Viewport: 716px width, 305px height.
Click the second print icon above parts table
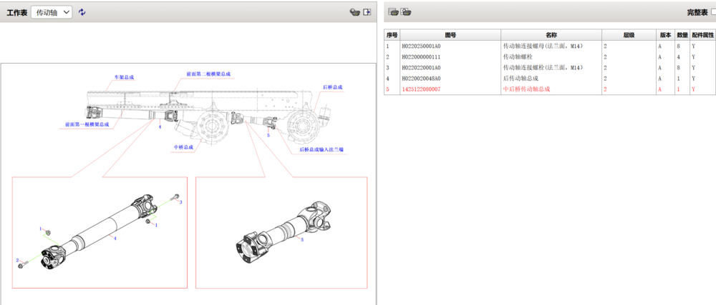coord(406,12)
